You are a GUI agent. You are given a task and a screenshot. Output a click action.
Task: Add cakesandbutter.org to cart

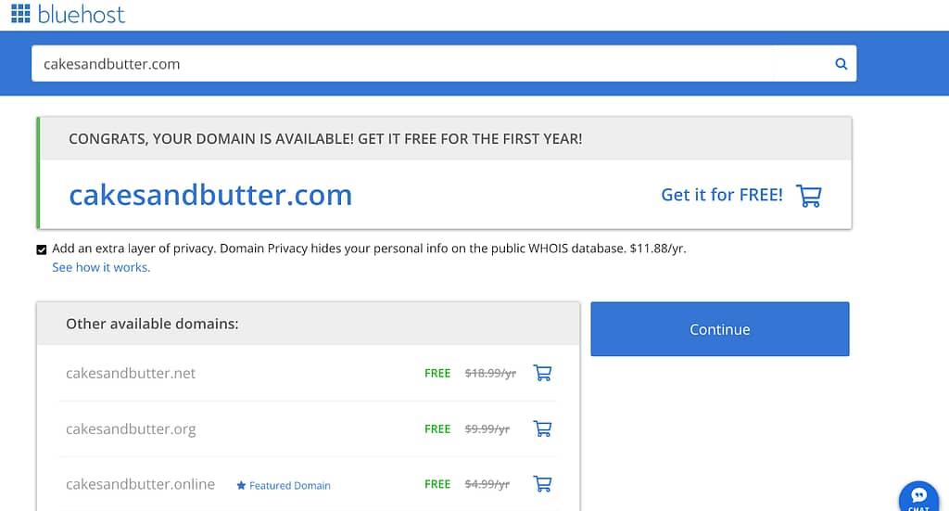542,428
